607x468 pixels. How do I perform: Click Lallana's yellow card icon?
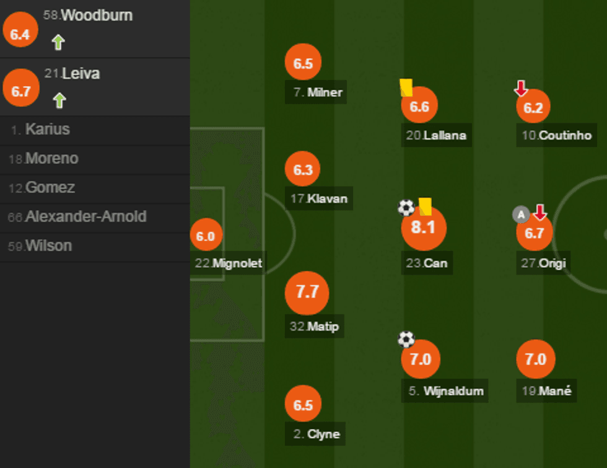406,87
